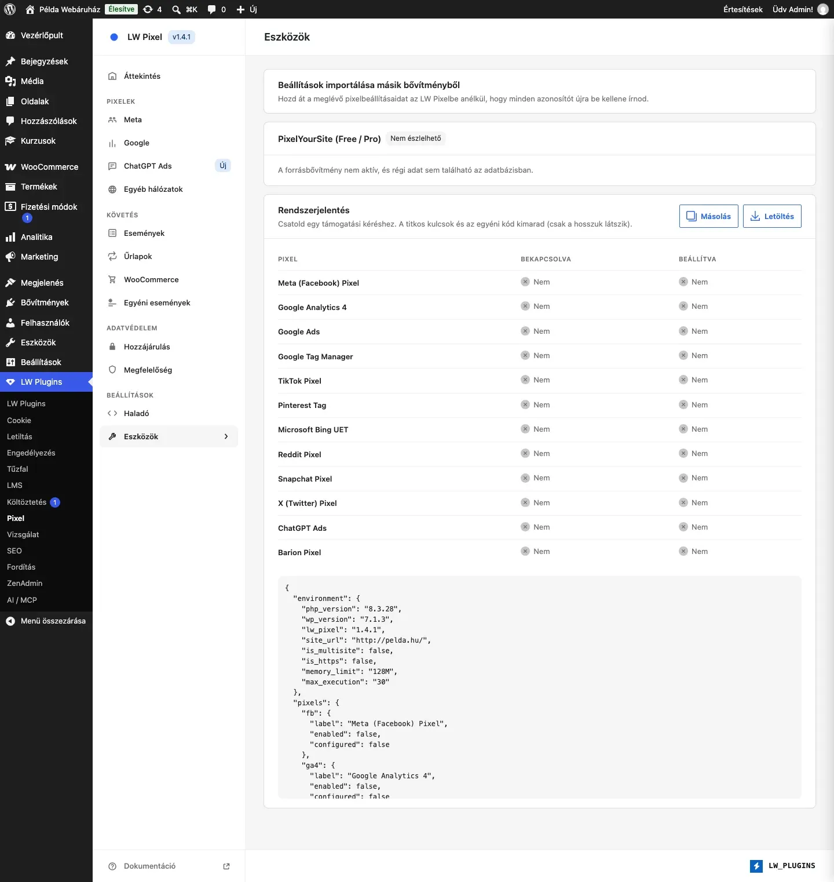Open Bővítmények in WordPress menu

coord(46,302)
